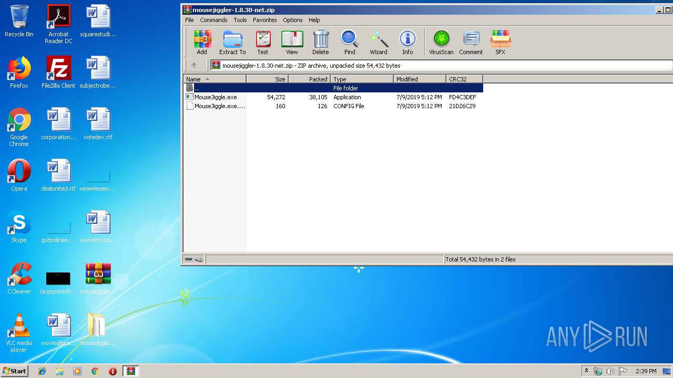Show archive Info
Viewport: 673px width, 378px height.
407,42
